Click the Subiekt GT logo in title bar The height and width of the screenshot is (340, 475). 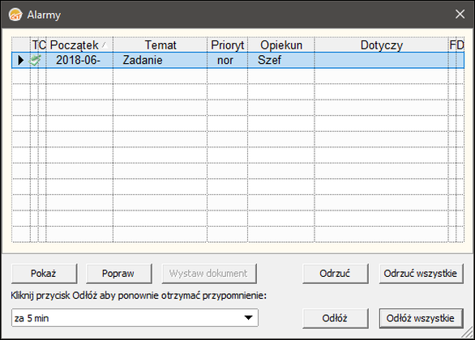coord(15,15)
